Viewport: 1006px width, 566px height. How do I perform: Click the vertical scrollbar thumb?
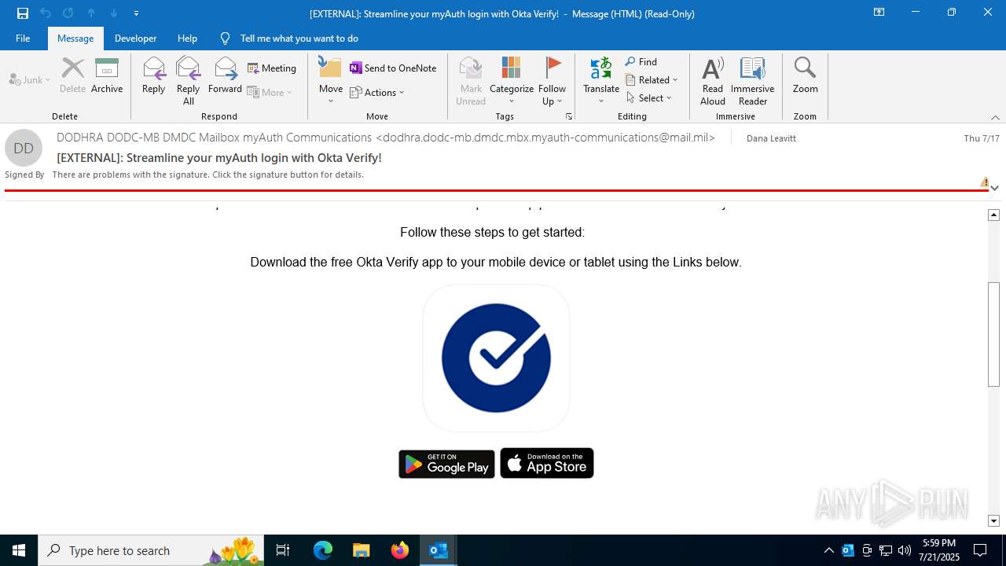click(x=994, y=334)
